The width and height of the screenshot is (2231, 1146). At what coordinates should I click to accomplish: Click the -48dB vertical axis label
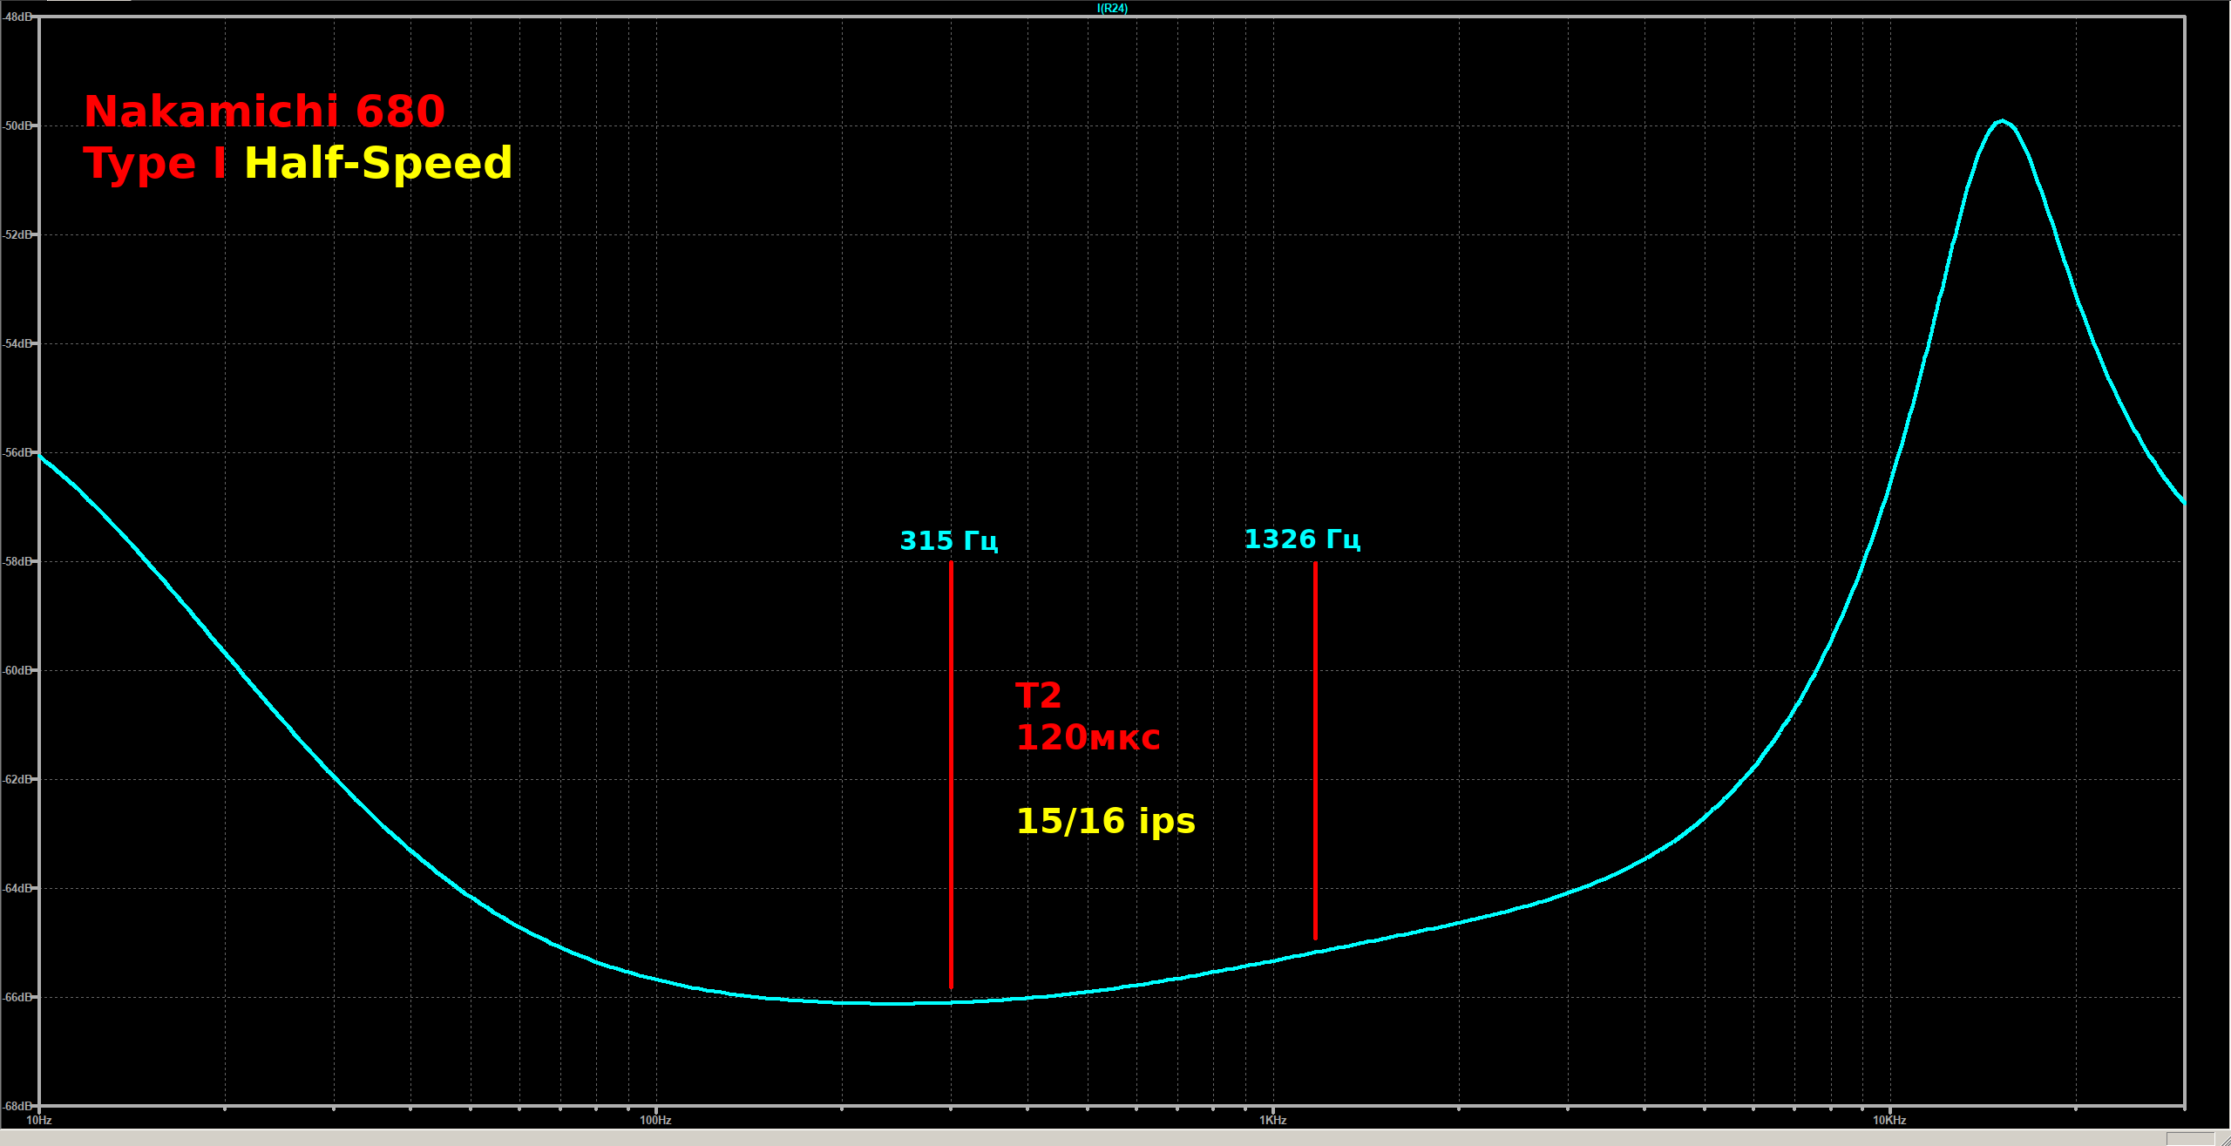pyautogui.click(x=17, y=17)
